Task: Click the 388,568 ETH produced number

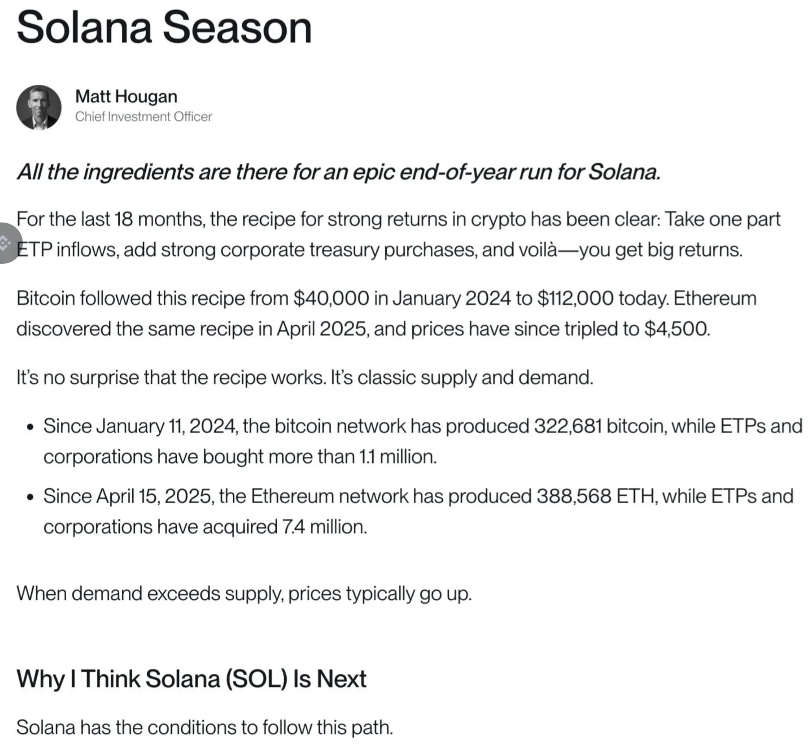Action: pyautogui.click(x=574, y=496)
